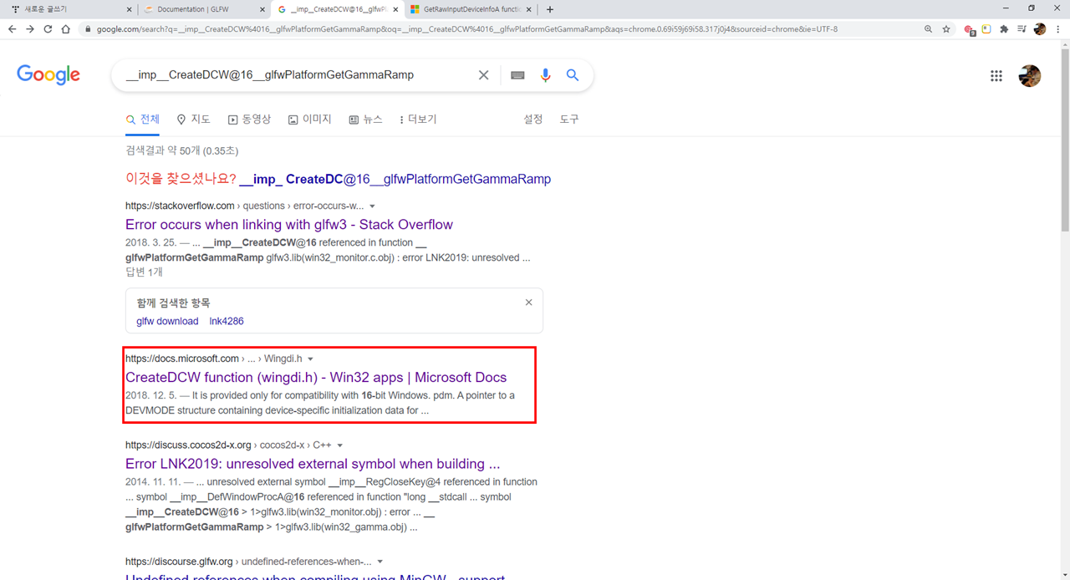Expand the discourse.glfw.org result options arrow
The image size is (1070, 580).
point(380,562)
